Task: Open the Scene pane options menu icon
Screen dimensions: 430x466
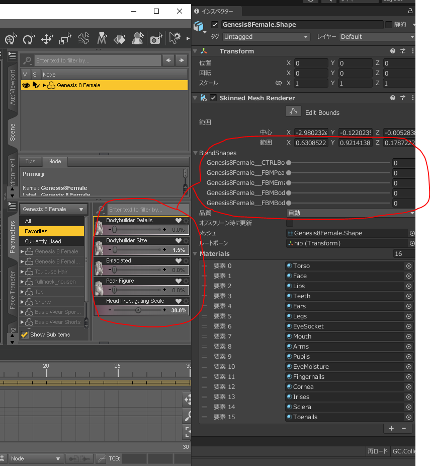Action: [x=12, y=55]
